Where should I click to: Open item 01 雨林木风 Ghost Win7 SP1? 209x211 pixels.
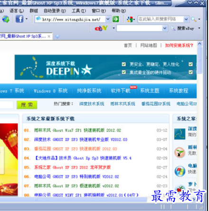(77, 130)
